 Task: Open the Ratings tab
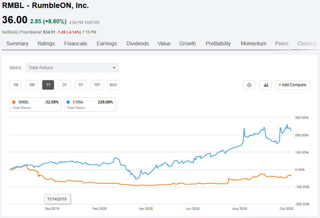click(x=46, y=44)
